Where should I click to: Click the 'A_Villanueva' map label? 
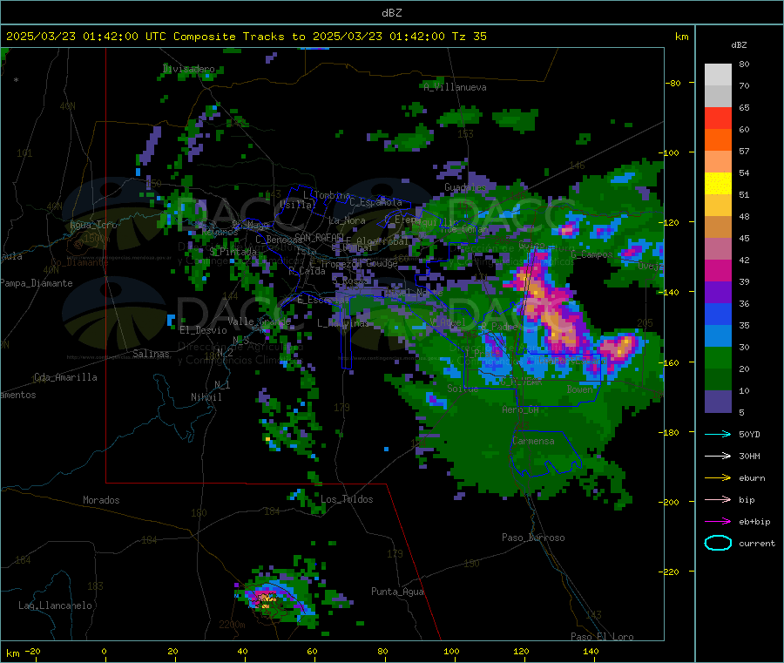pyautogui.click(x=455, y=87)
